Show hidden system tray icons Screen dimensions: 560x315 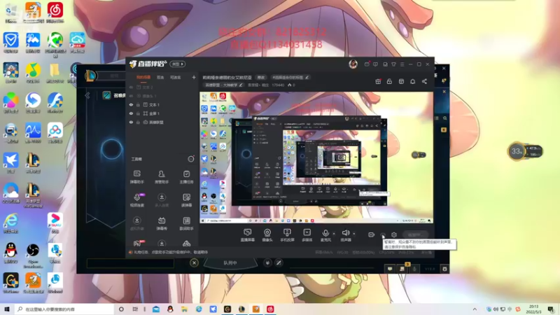[x=475, y=309]
